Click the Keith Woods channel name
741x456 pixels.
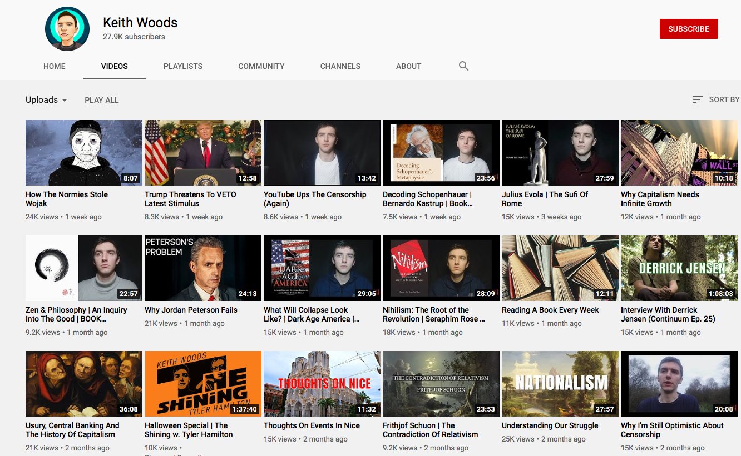coord(140,23)
